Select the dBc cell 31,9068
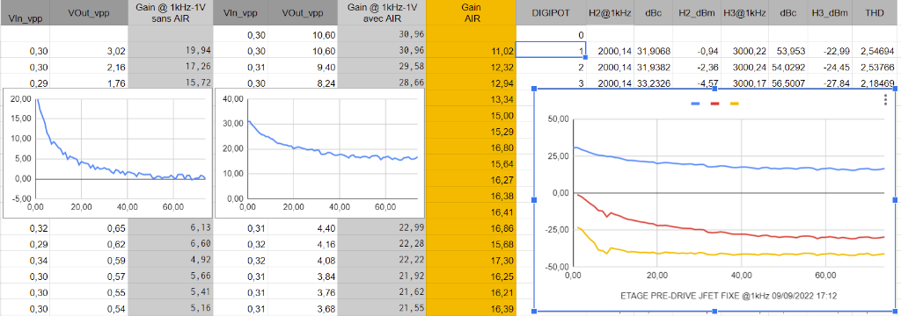 pos(654,50)
